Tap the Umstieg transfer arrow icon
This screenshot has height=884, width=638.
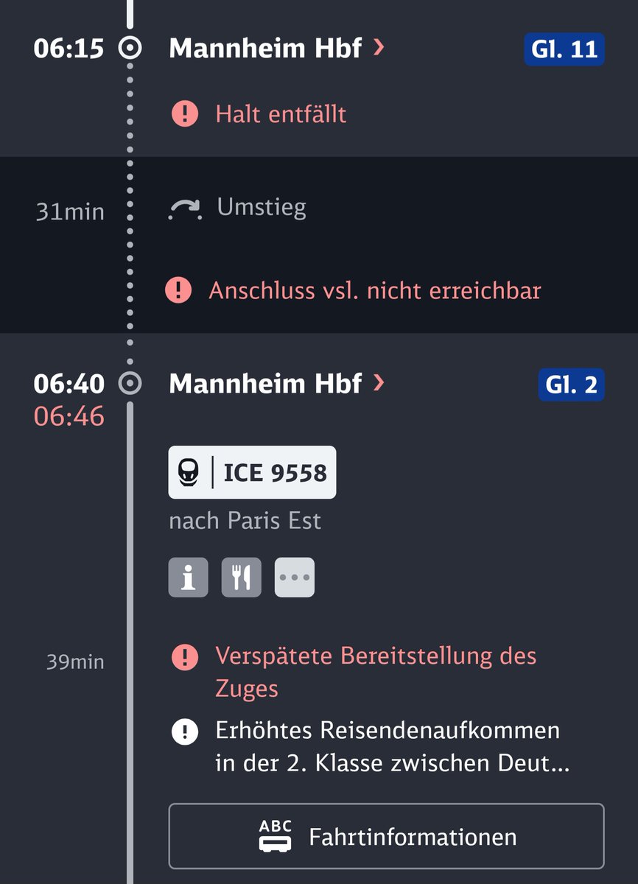point(185,210)
